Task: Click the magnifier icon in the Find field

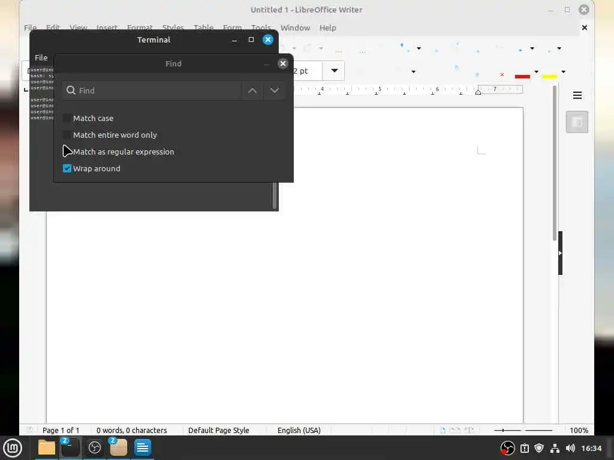Action: tap(71, 90)
